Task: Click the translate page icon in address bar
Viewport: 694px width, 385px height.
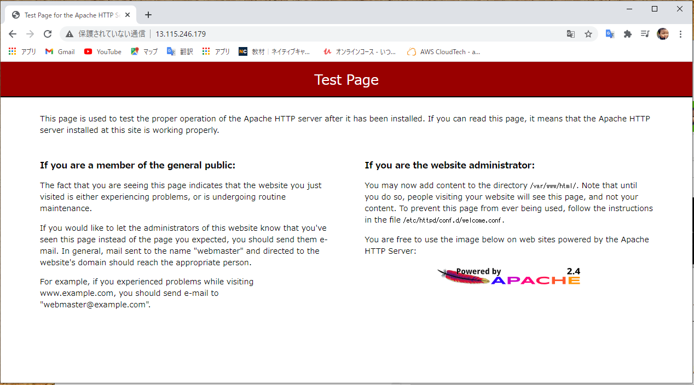Action: [x=571, y=34]
